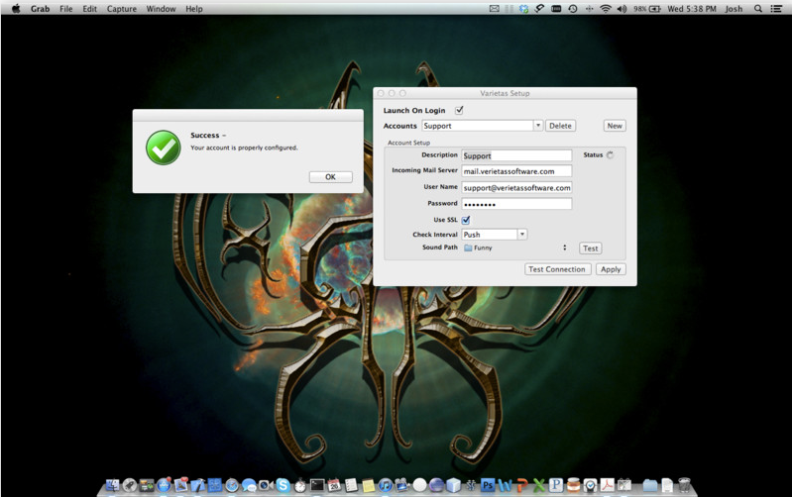Click the Time Machine clock icon in menu bar
This screenshot has height=497, width=792.
572,9
